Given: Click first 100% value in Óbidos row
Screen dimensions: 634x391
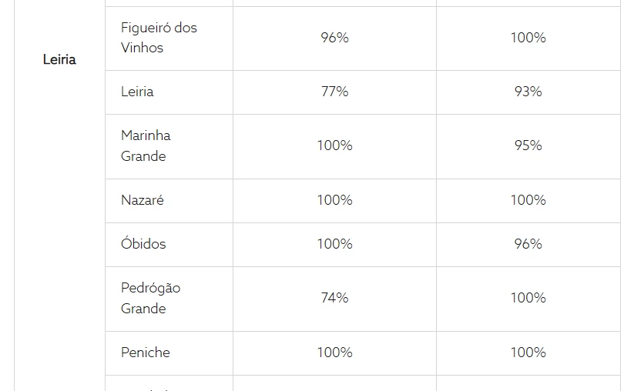Looking at the screenshot, I should point(334,244).
